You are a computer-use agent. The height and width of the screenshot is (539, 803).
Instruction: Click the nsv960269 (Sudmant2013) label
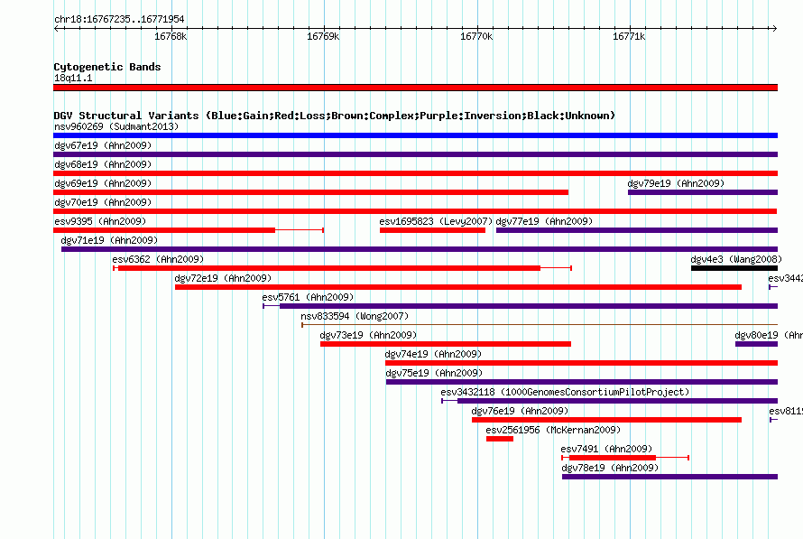(116, 126)
